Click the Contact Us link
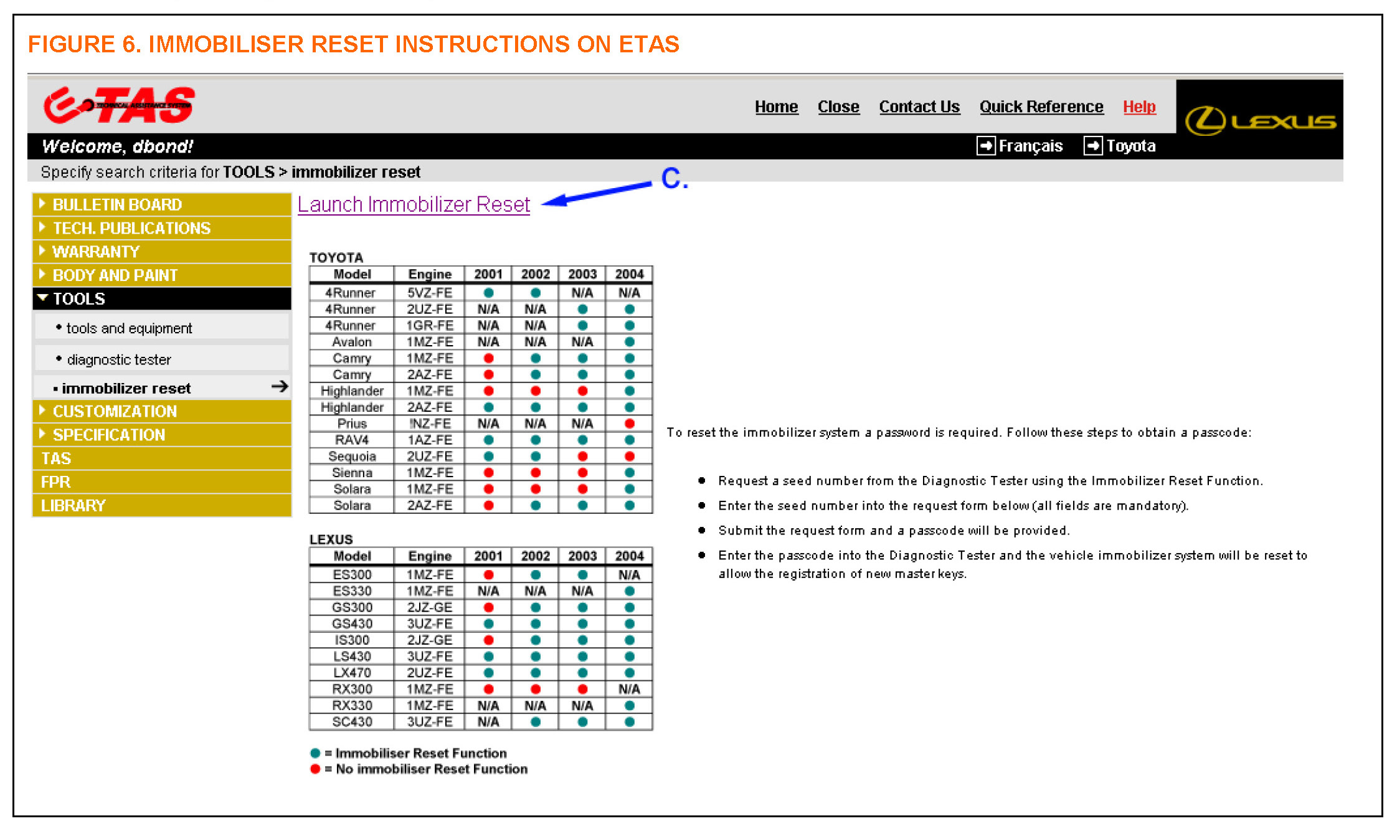Image resolution: width=1392 pixels, height=826 pixels. [919, 107]
